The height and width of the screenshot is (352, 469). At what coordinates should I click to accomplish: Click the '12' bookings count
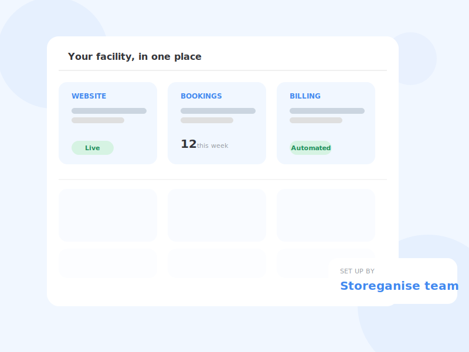188,144
